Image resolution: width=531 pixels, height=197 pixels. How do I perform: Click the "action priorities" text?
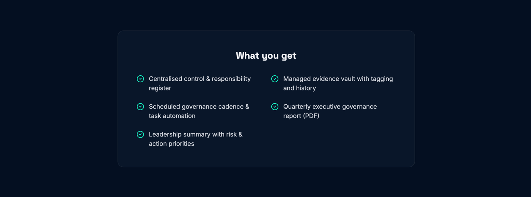(x=171, y=144)
